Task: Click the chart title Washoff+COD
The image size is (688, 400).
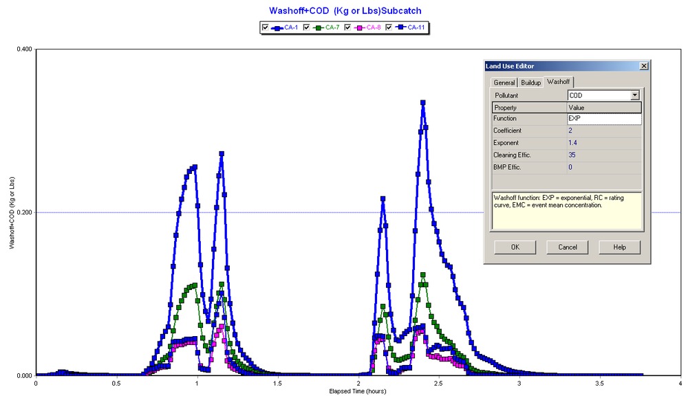Action: pos(344,10)
